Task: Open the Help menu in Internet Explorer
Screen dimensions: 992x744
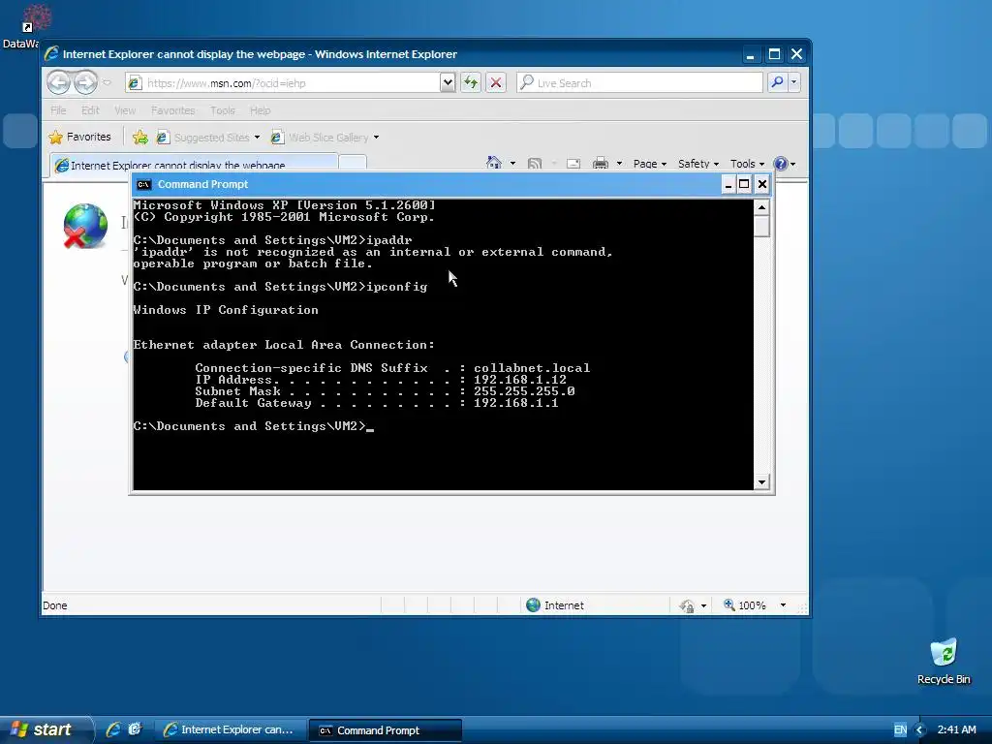Action: (x=260, y=110)
